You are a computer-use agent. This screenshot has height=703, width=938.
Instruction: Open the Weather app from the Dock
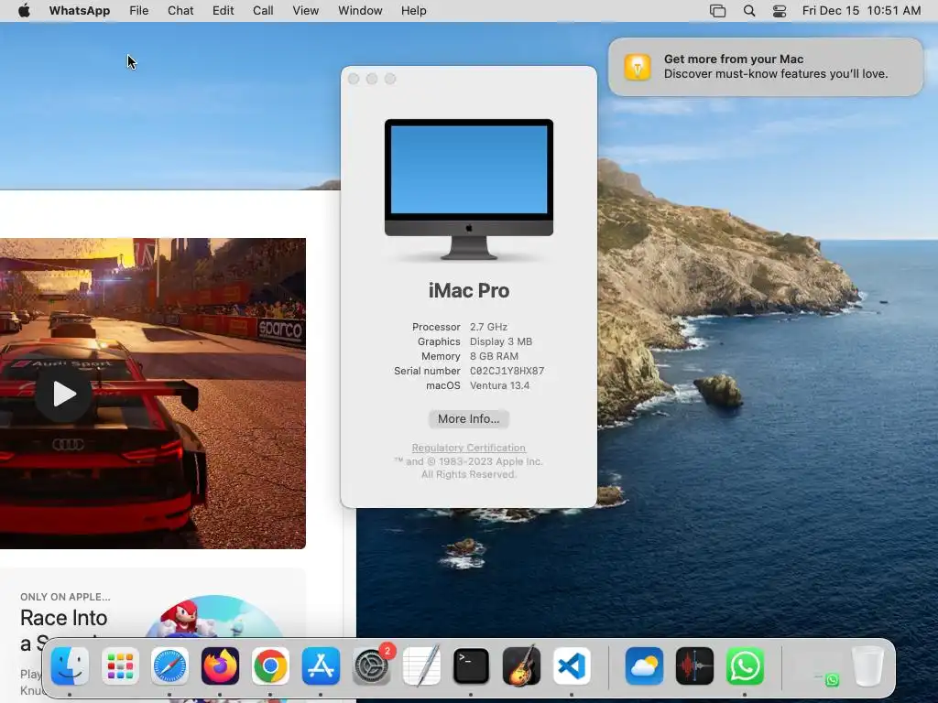(x=644, y=665)
